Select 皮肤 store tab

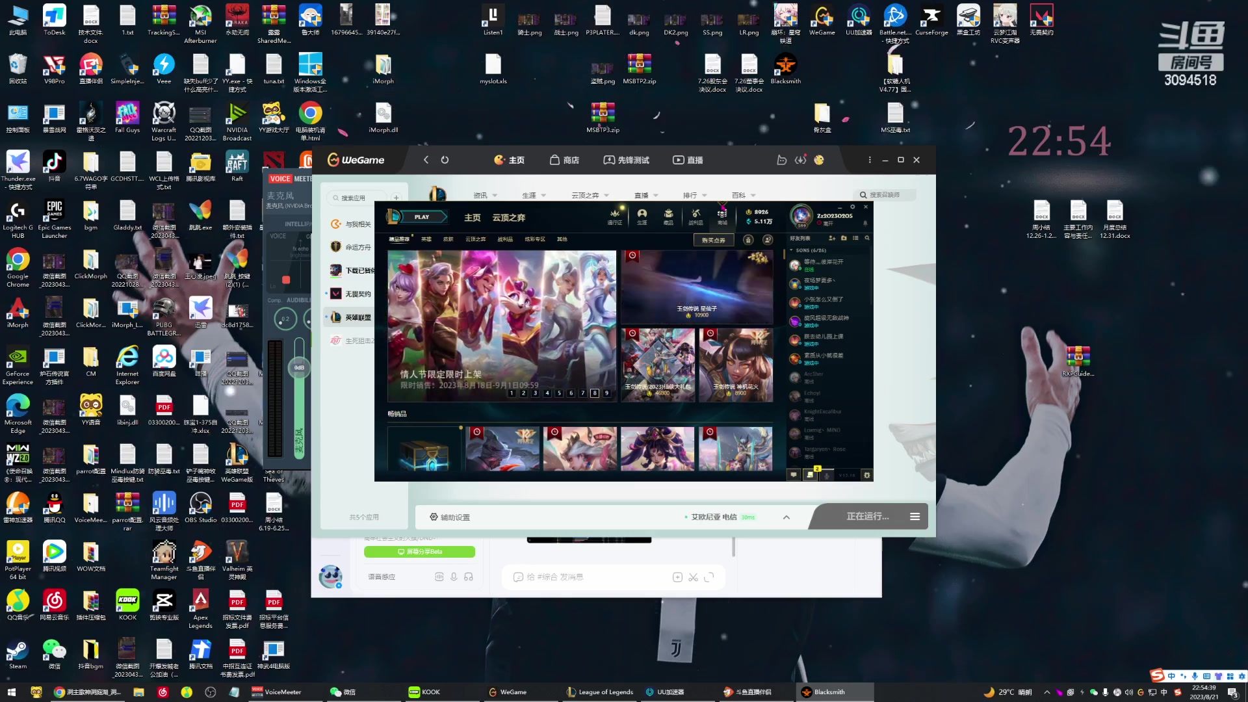448,239
